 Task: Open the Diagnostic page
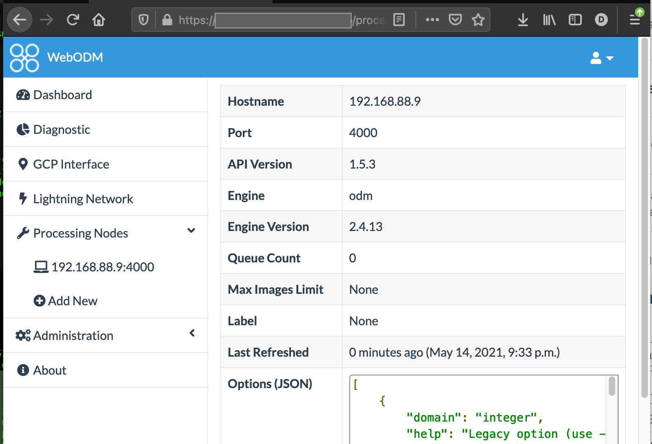[62, 130]
